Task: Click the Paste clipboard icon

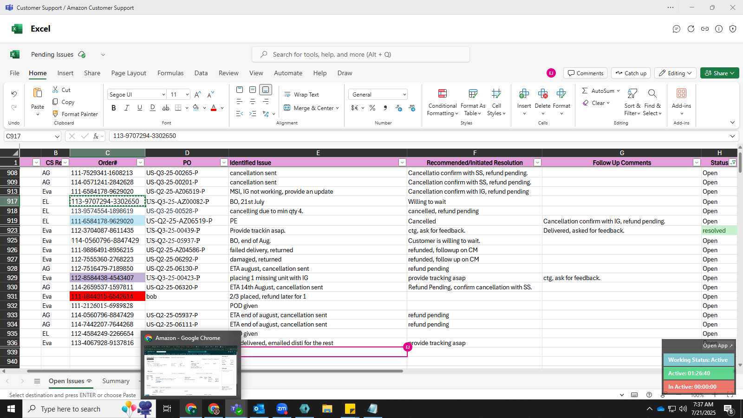Action: (38, 93)
